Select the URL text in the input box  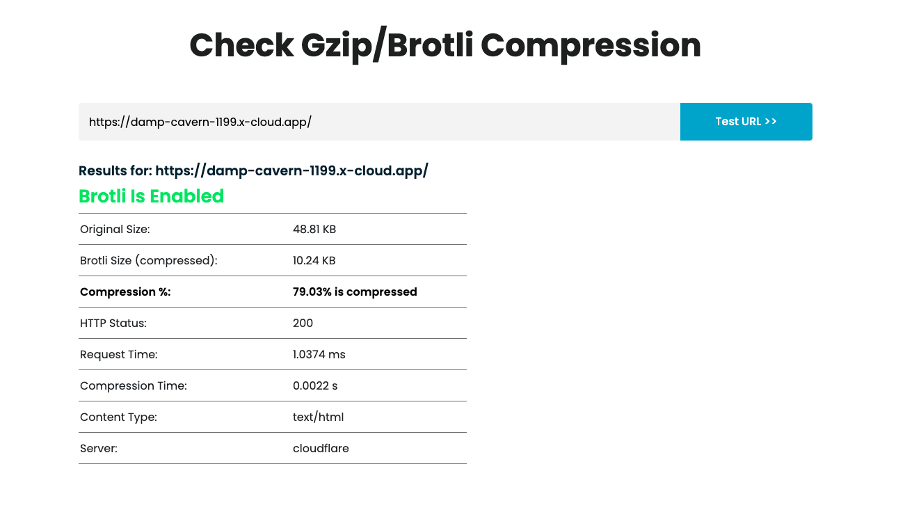point(200,121)
